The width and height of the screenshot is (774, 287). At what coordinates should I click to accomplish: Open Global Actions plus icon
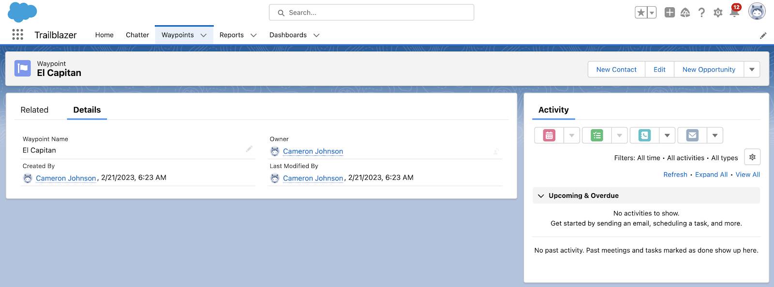[670, 13]
